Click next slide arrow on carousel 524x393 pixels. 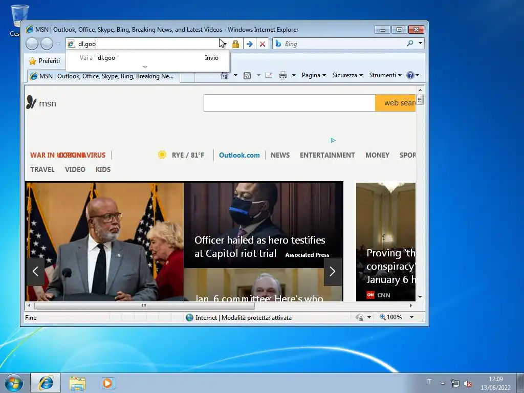[x=333, y=271]
